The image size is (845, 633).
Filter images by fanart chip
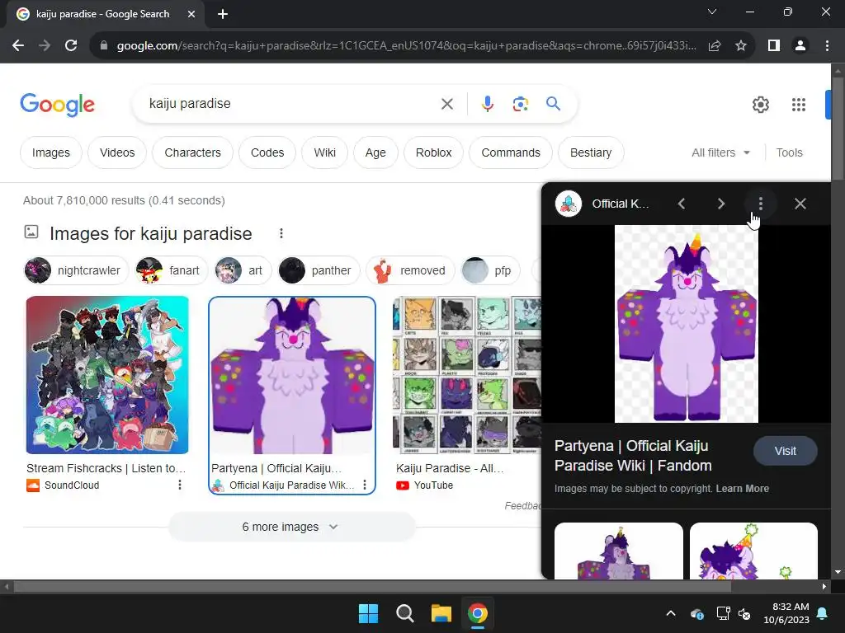click(x=172, y=270)
